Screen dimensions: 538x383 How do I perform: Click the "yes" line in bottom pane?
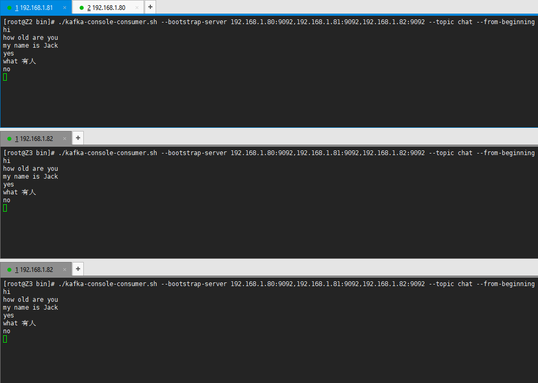click(8, 316)
